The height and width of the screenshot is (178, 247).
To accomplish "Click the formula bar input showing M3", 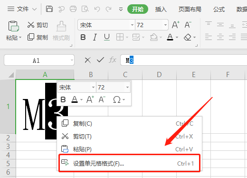I will tap(184, 60).
